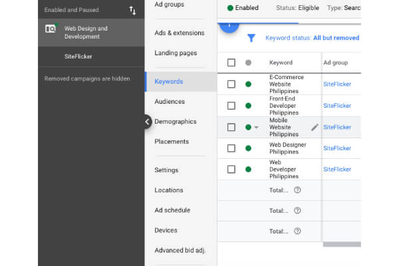This screenshot has width=399, height=266.
Task: Click the gray status dot column header
Action: click(248, 63)
